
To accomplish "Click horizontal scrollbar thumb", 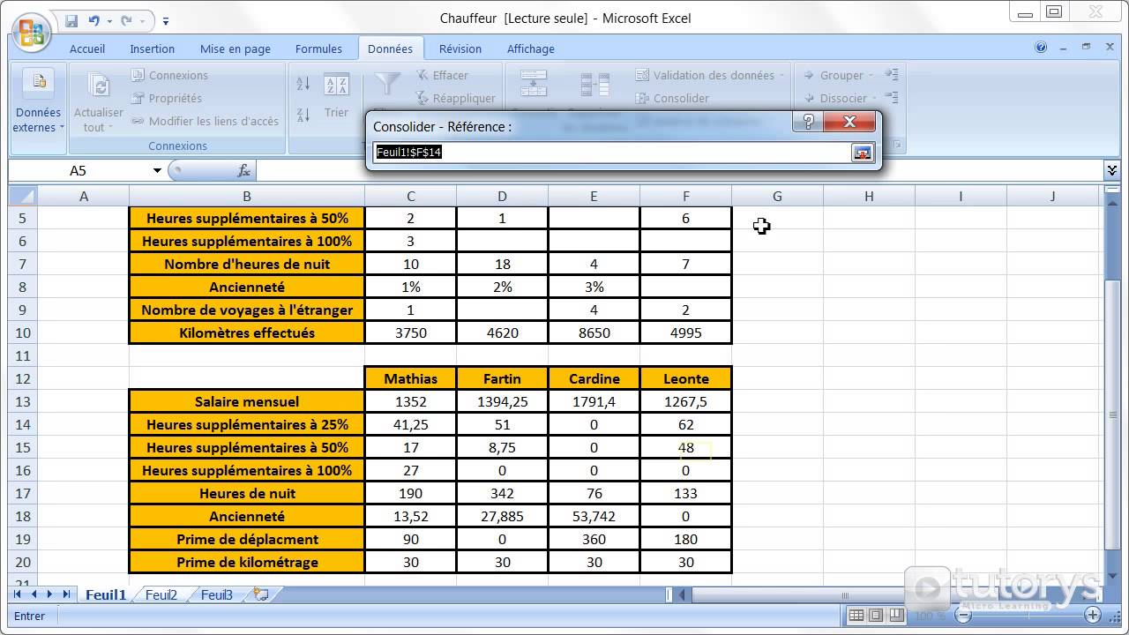I will (x=845, y=595).
